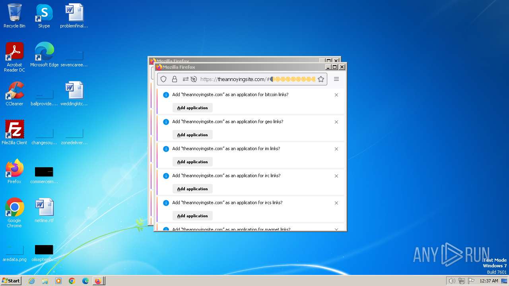Open Google Chrome desktop shortcut
The image size is (509, 286).
14,213
